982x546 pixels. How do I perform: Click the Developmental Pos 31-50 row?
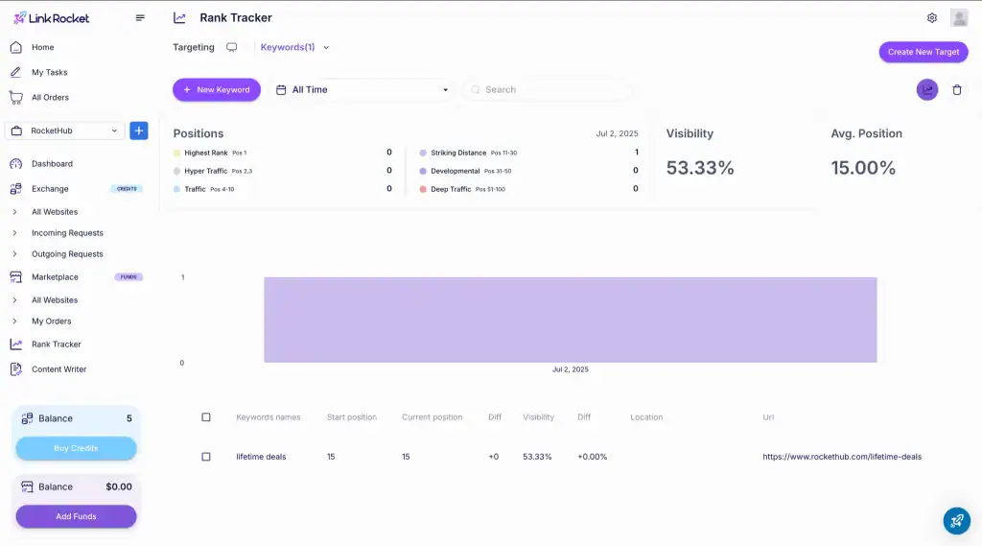[x=529, y=171]
